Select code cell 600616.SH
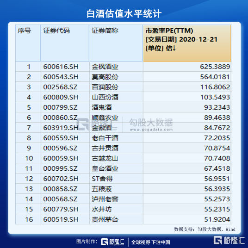248x248 pixels. click(x=65, y=67)
